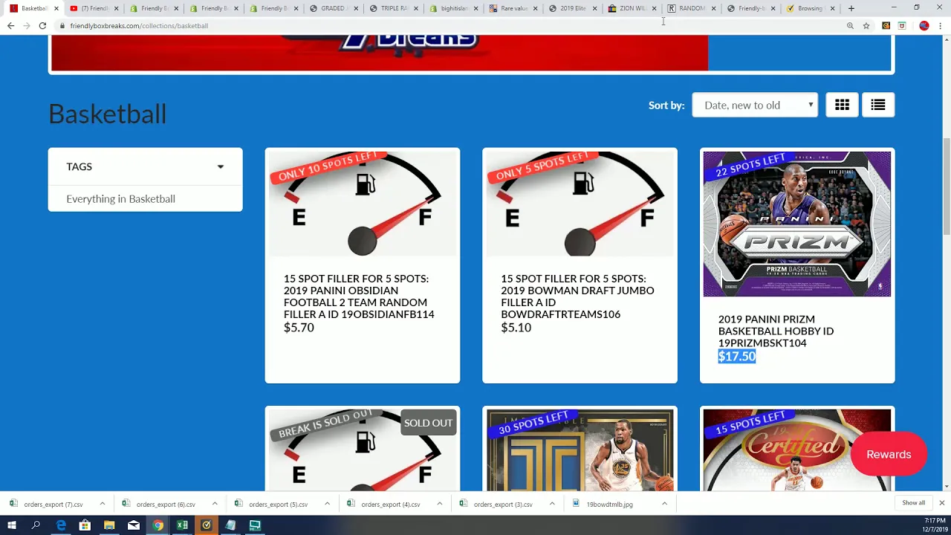Open options for 19bowdtmlb.jpg download
951x535 pixels.
(664, 504)
